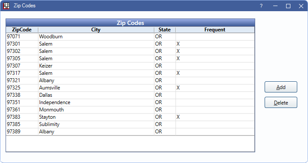
Task: Select the 97389 Albany row
Action: click(130, 132)
